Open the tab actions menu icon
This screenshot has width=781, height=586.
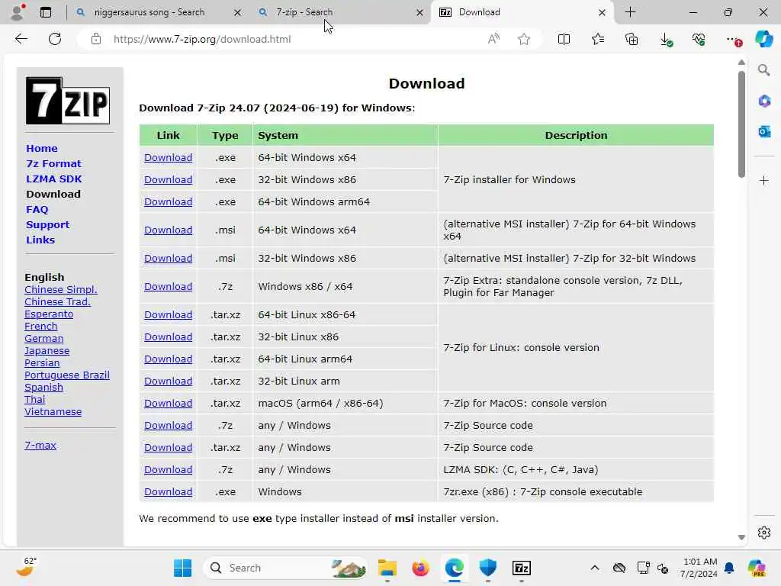point(46,12)
